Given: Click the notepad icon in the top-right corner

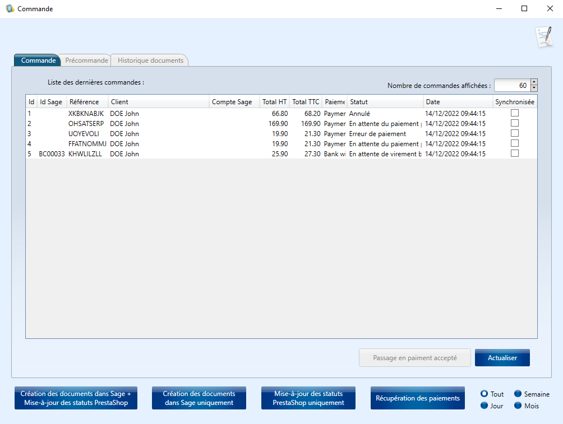Looking at the screenshot, I should tap(543, 36).
